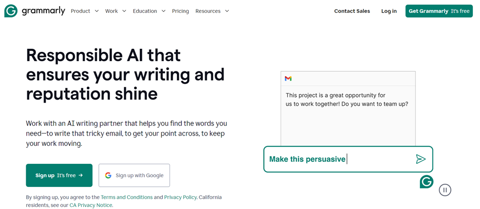Click the Google logo on the signup button
Viewport: 480px width, 209px height.
pyautogui.click(x=108, y=175)
